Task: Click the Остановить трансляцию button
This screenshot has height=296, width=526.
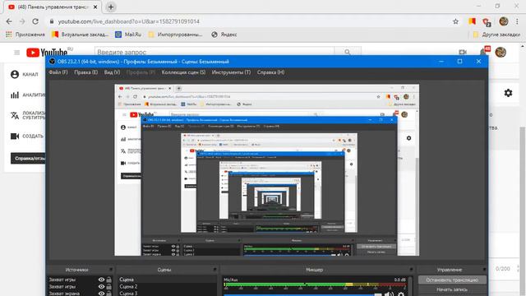Action: point(452,280)
